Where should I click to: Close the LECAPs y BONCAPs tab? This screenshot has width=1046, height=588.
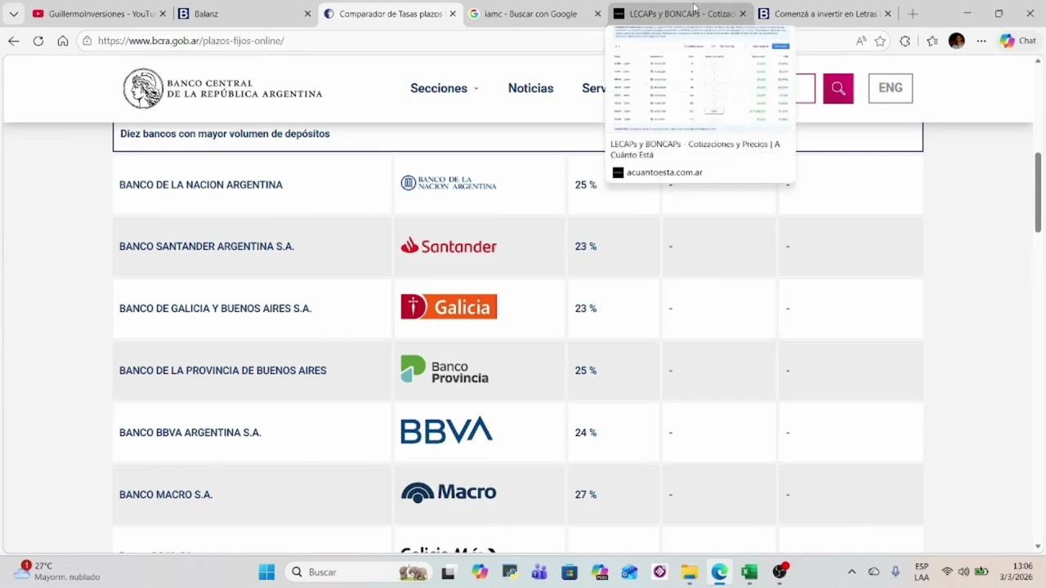[x=743, y=14]
